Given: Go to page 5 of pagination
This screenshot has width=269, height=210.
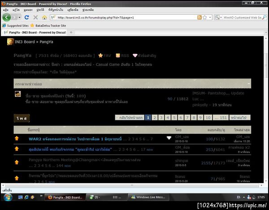Looking at the screenshot, I should click(x=174, y=117).
